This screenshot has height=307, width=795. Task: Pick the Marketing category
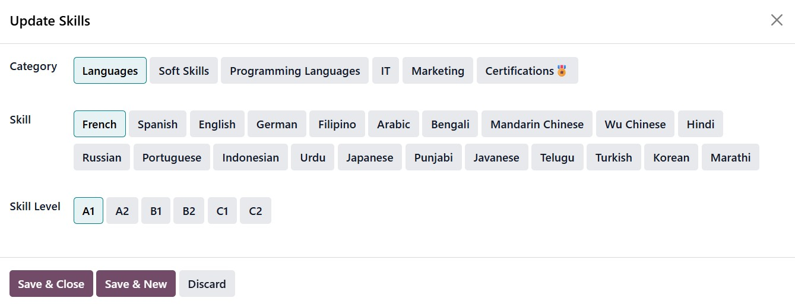point(438,71)
